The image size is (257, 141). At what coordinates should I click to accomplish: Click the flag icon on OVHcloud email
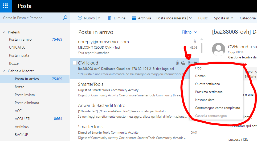(189, 63)
